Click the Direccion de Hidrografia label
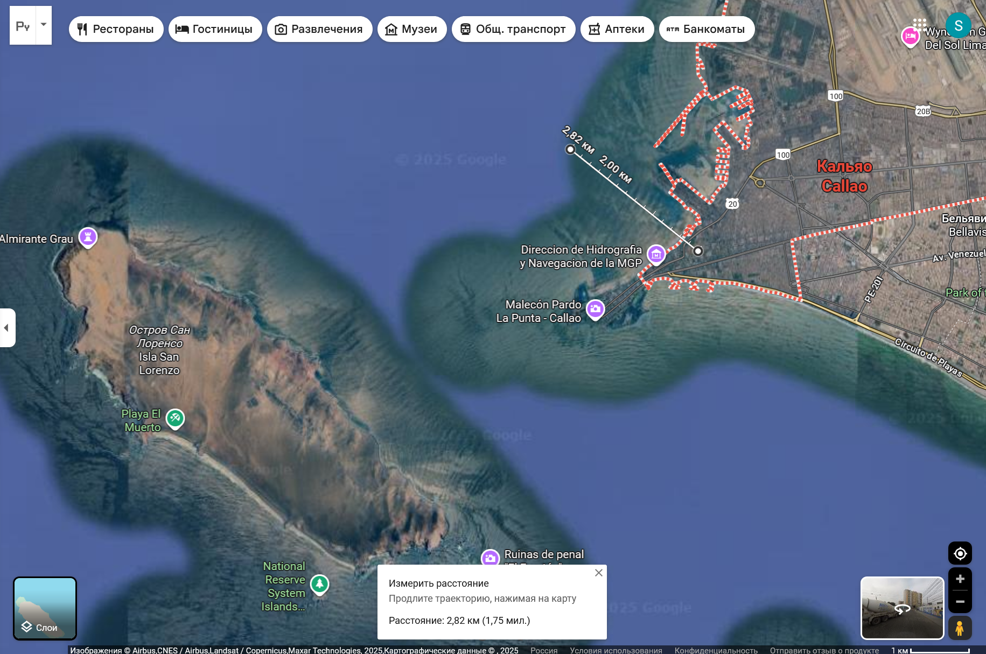The height and width of the screenshot is (654, 986). click(581, 256)
